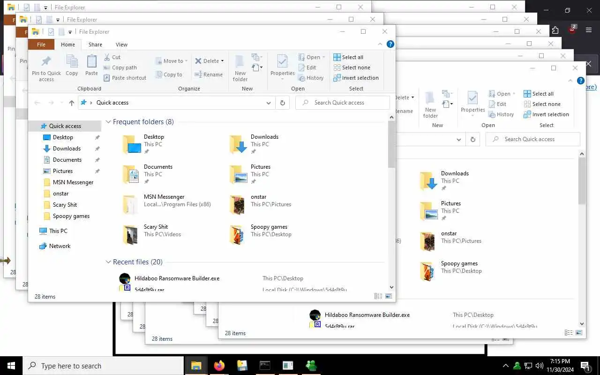Open the terminal icon in the taskbar
This screenshot has width=600, height=375.
(265, 366)
